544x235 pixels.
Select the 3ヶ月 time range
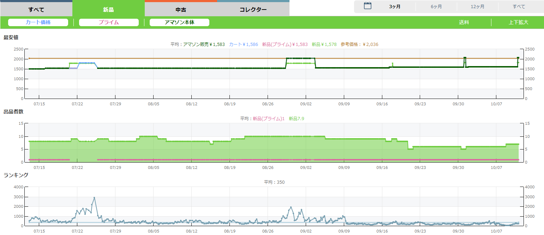coord(395,7)
